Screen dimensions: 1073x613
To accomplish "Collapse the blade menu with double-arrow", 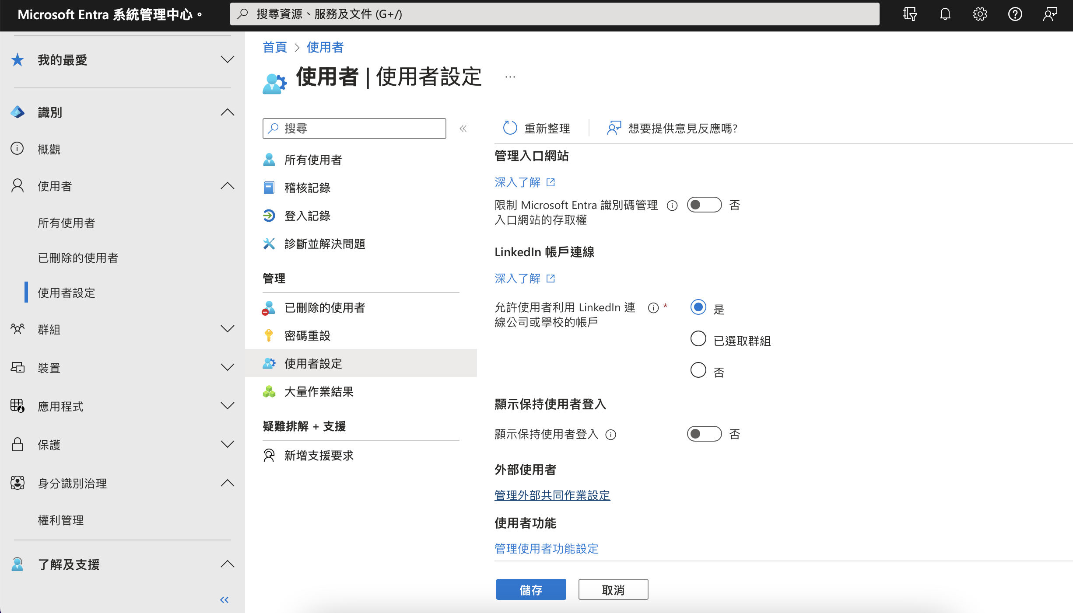I will pos(463,129).
